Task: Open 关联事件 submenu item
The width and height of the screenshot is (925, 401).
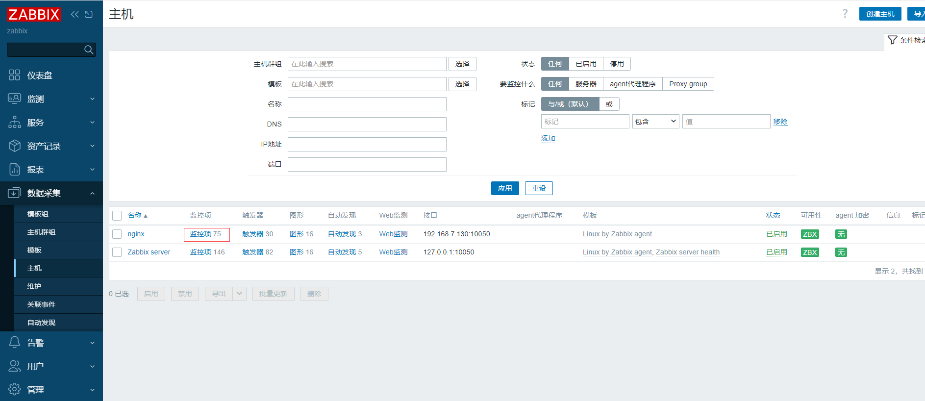Action: coord(58,304)
